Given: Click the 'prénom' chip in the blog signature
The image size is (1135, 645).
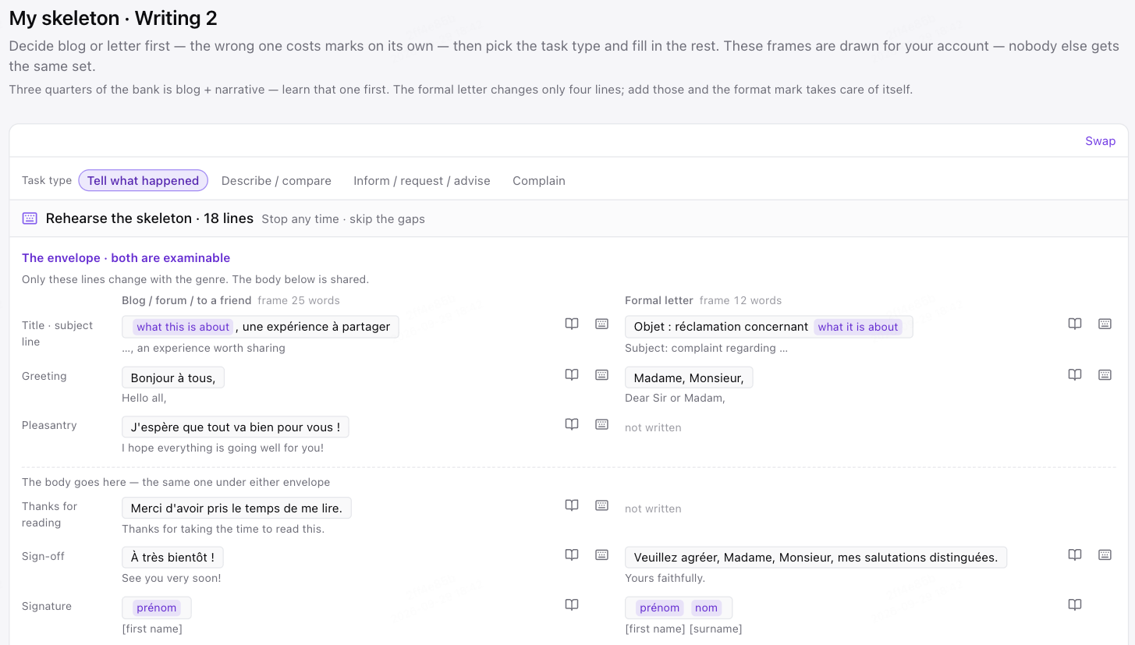Looking at the screenshot, I should [x=157, y=608].
